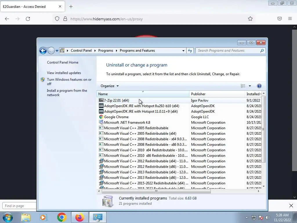Sort by Installed On column header
This screenshot has height=223, width=297.
(x=253, y=94)
